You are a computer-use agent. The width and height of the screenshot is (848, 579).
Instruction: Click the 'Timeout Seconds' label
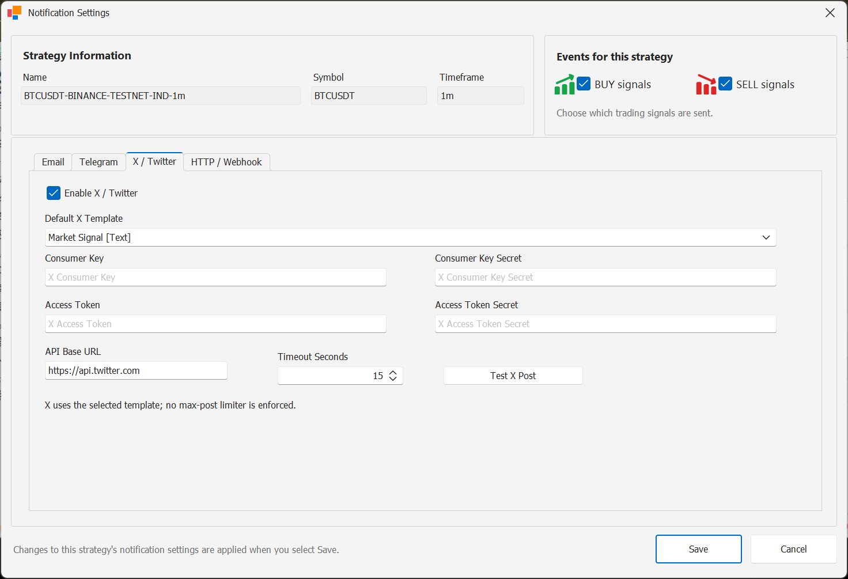coord(313,357)
